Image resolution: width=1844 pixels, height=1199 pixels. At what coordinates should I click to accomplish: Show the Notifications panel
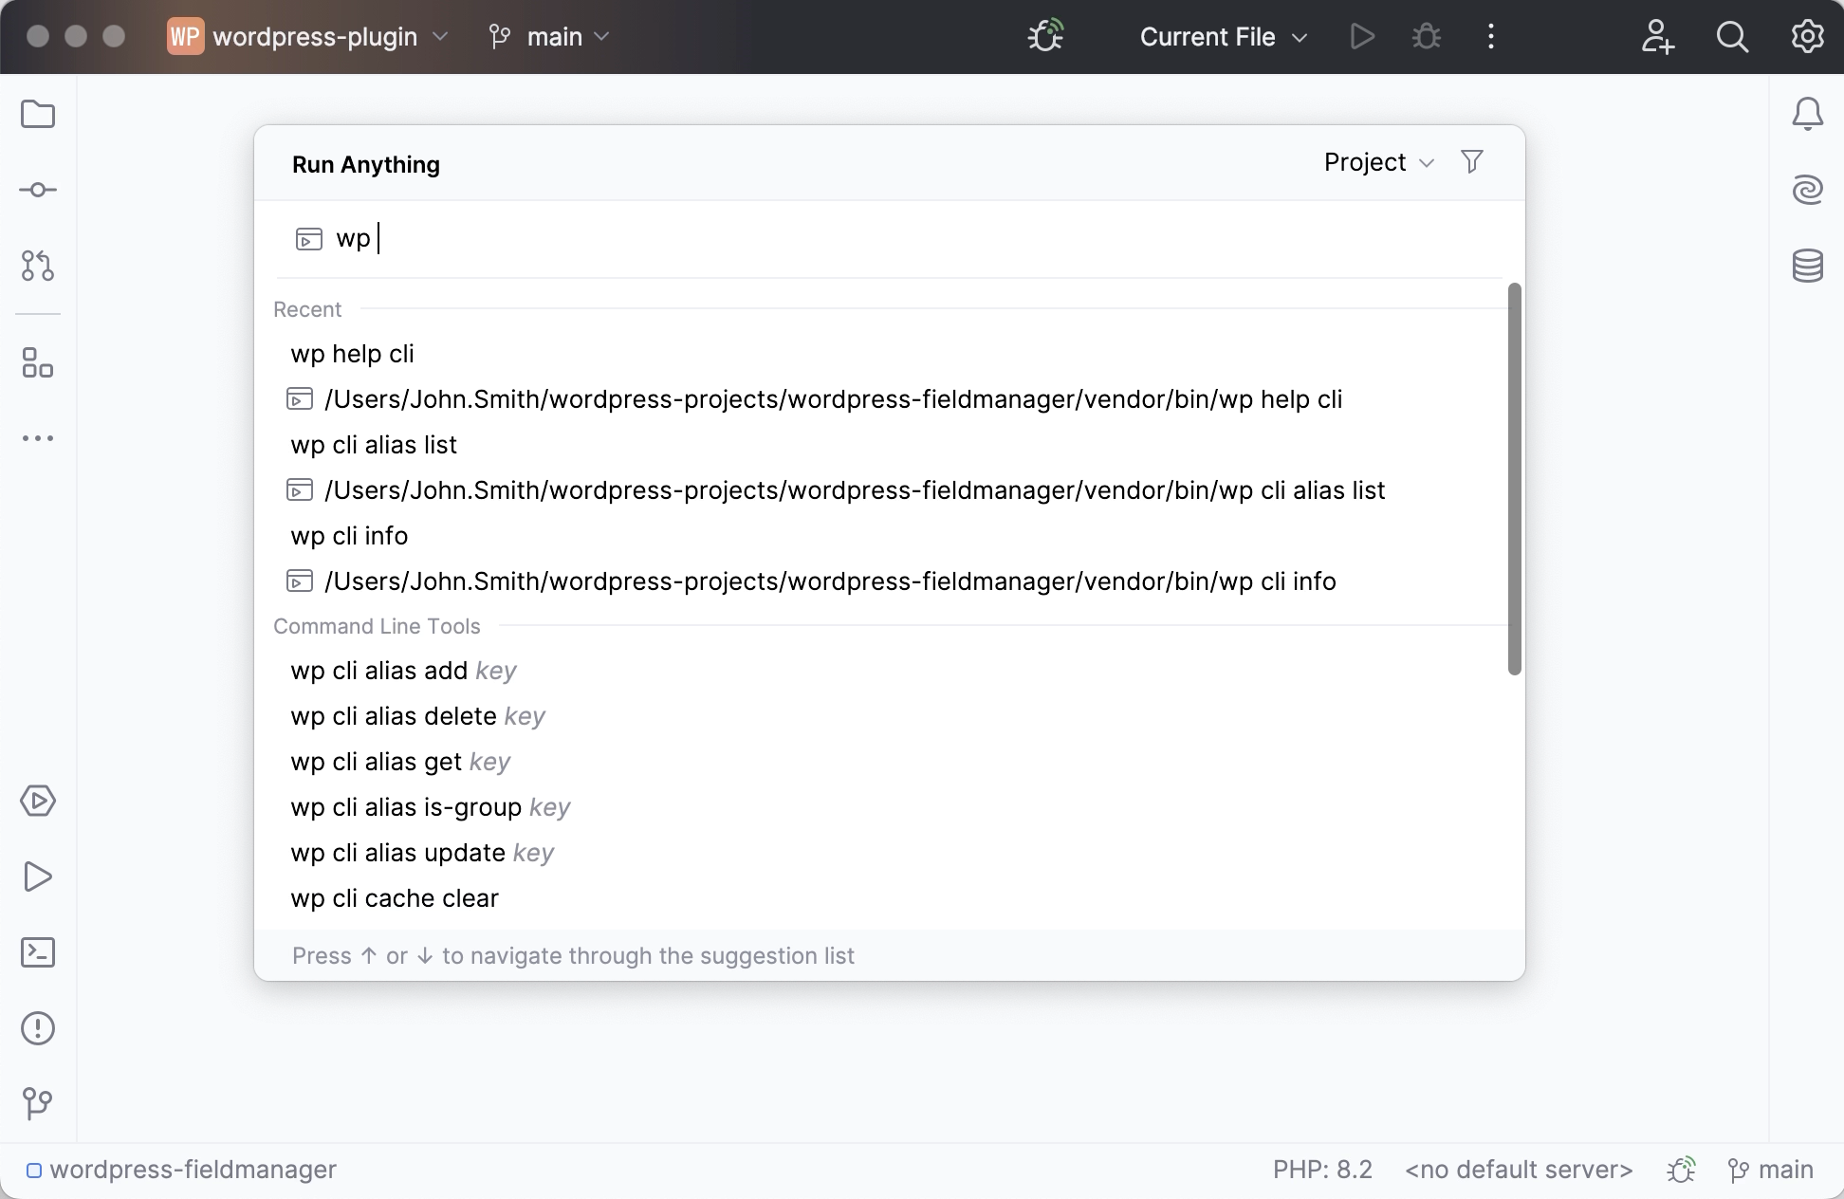click(1808, 114)
